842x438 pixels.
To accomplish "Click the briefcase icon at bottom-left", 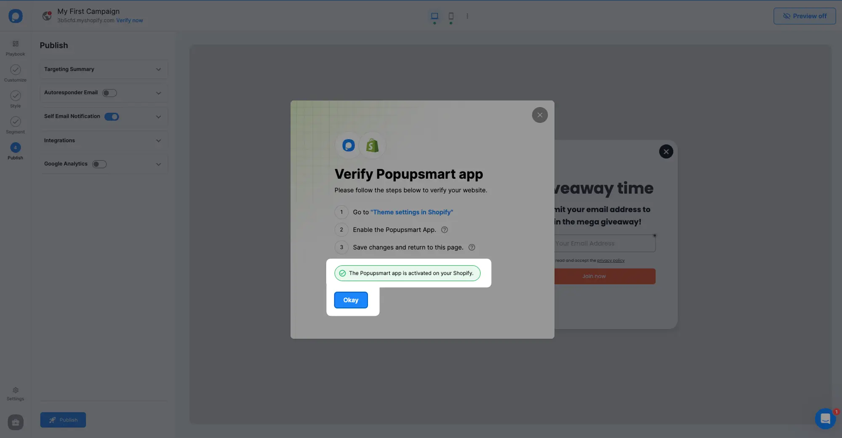I will [16, 422].
